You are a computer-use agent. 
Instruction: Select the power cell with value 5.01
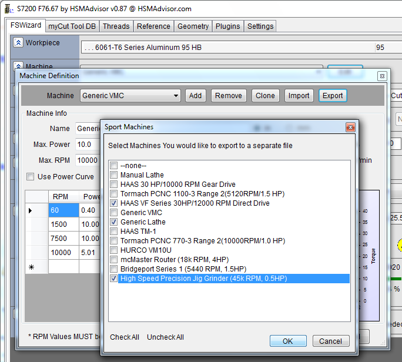pos(90,253)
